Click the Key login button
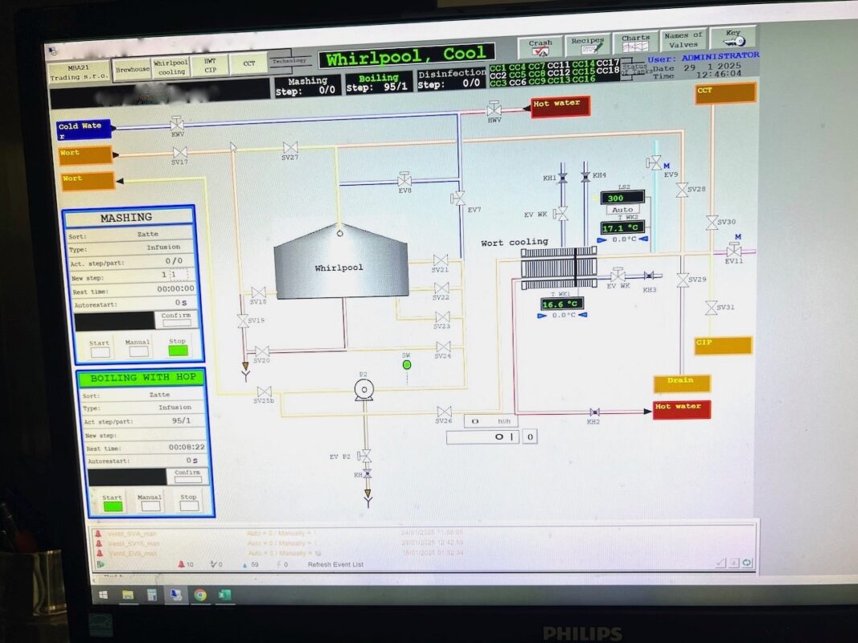858x643 pixels. click(x=733, y=37)
